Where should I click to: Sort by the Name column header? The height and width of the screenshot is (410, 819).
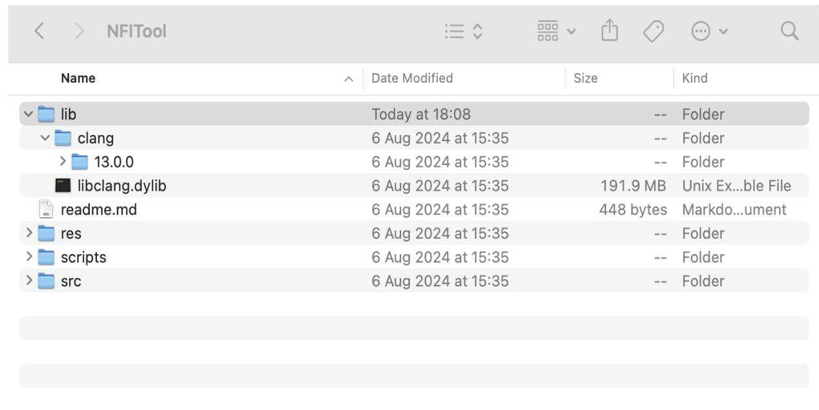(x=78, y=78)
